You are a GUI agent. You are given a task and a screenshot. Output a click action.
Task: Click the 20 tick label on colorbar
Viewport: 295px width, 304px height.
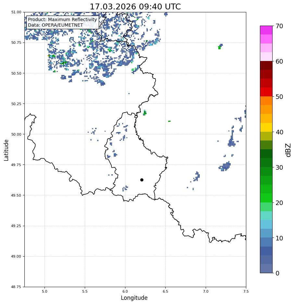(x=279, y=203)
